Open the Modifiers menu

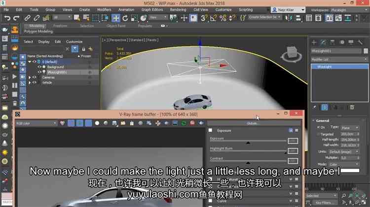104,9
